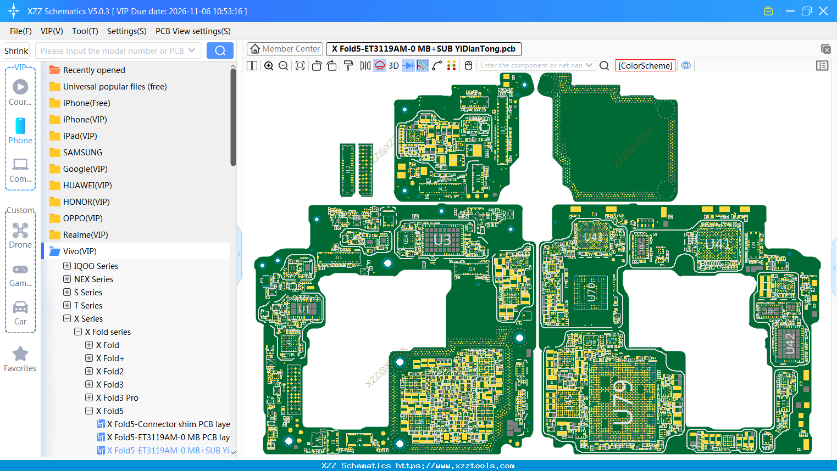
Task: Open the PCB View settings menu
Action: tap(193, 31)
